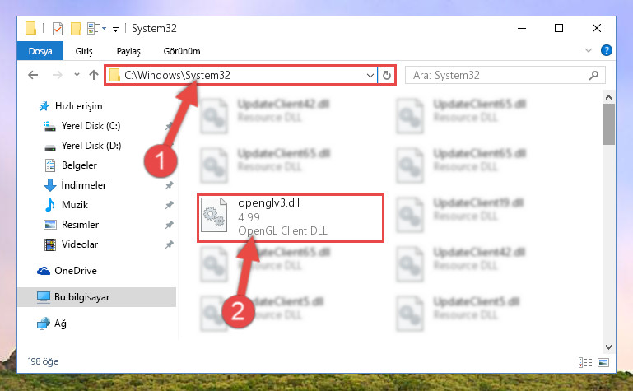Screen dimensions: 633x391
Task: Toggle the pin next to Videolar
Action: (x=169, y=244)
